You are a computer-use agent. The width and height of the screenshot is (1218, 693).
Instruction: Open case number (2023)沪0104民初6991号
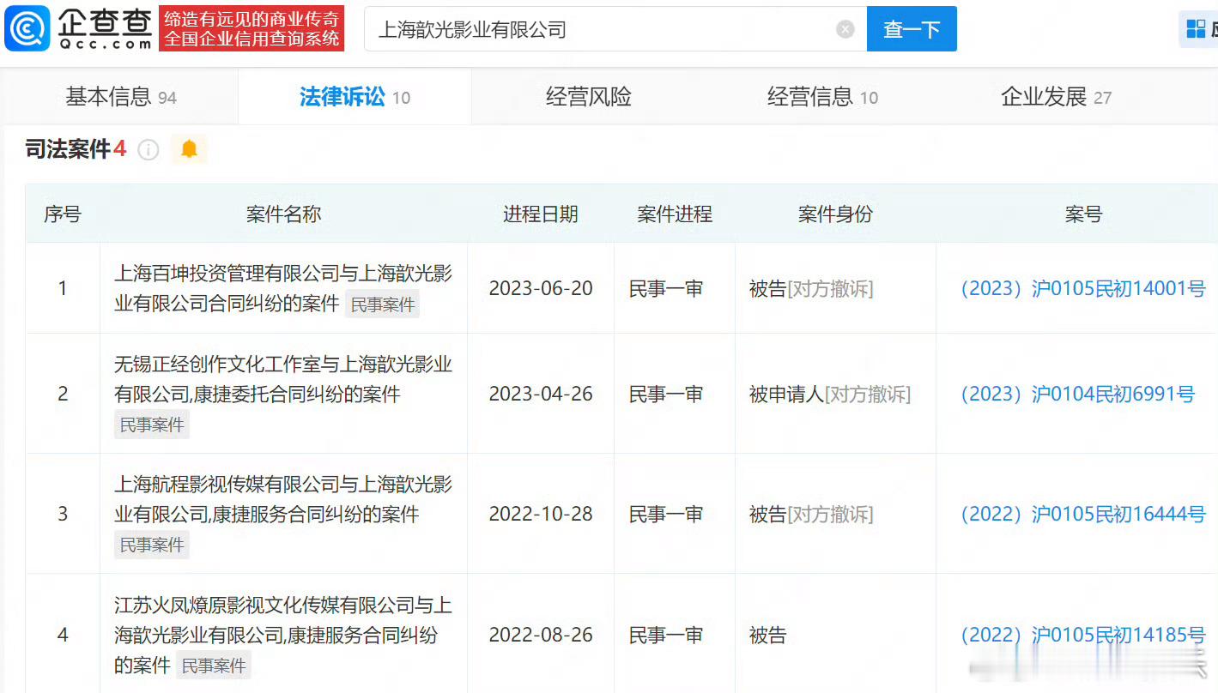pos(1077,395)
